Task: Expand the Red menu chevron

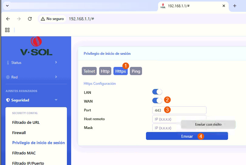Action: (x=56, y=77)
